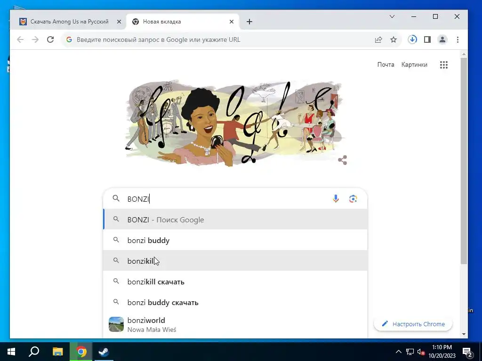The image size is (482, 361).
Task: Start voice search with microphone icon
Action: 336,199
